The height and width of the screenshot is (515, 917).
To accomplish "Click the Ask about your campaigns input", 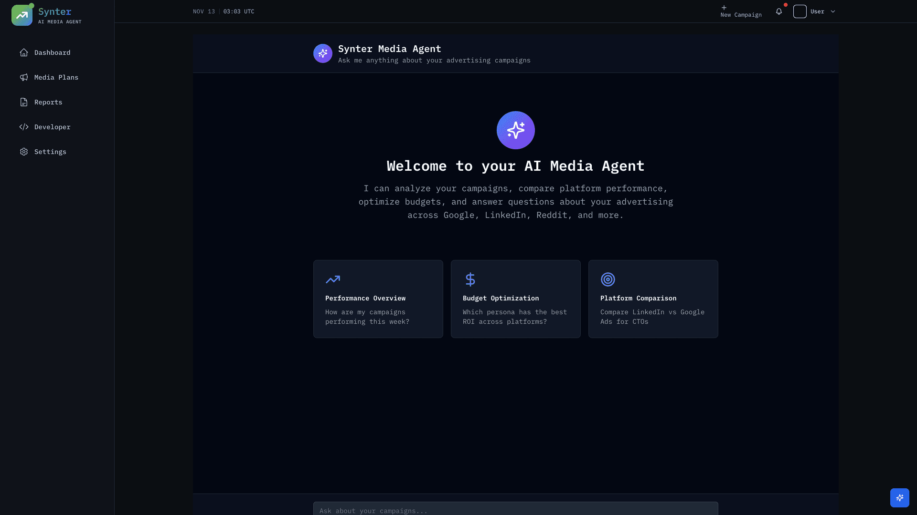I will (515, 510).
